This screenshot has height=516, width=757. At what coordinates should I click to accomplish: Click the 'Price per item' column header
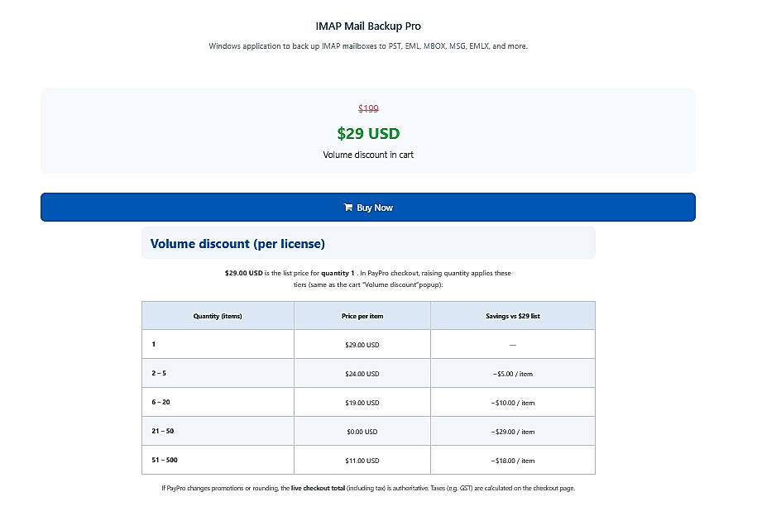click(362, 316)
